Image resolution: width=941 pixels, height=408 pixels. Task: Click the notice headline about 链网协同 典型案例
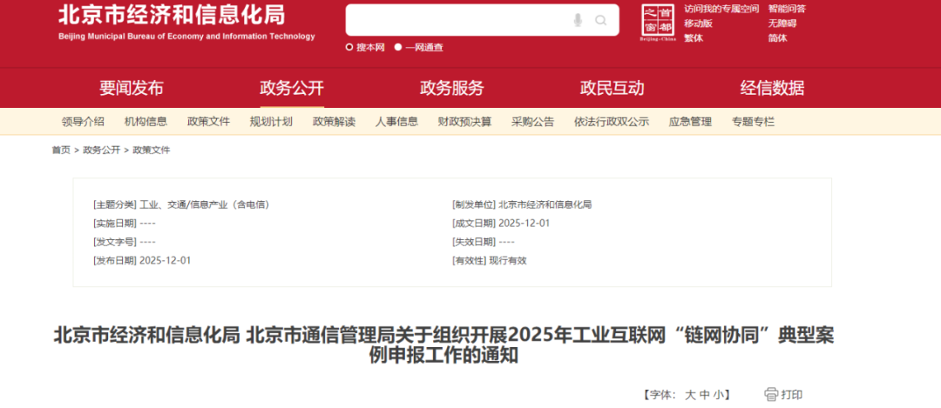(443, 345)
